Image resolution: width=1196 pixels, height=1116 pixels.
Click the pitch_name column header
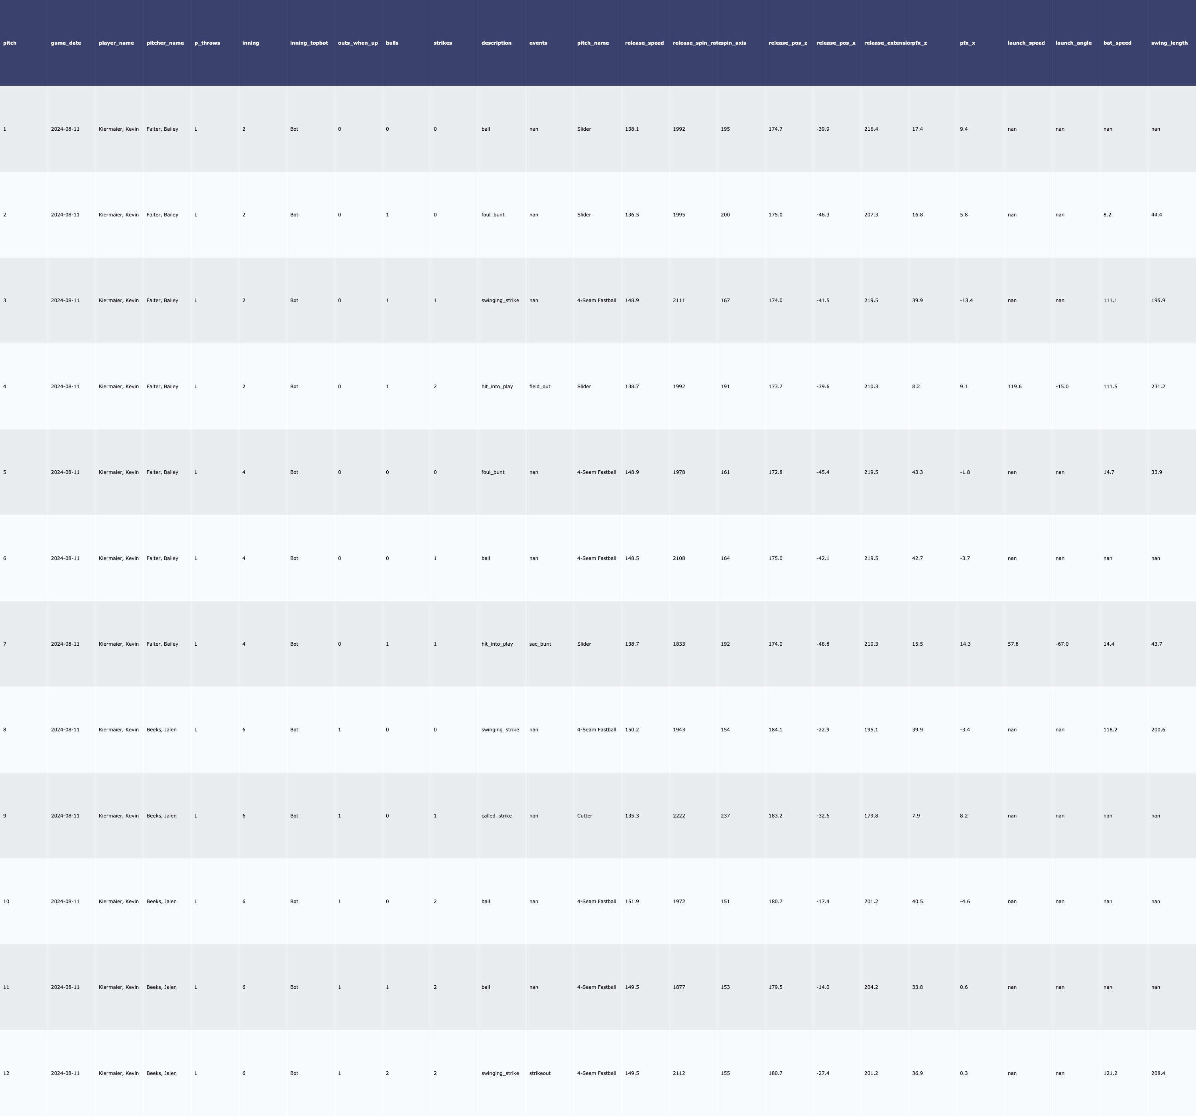click(x=592, y=43)
